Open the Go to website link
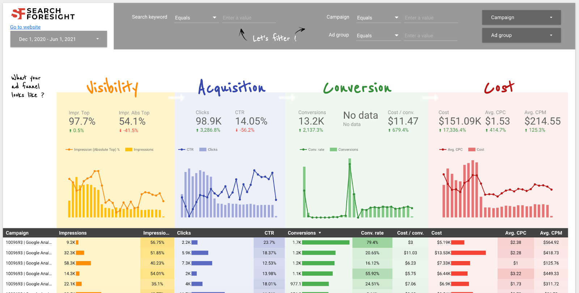Viewport: 579px width, 293px height. tap(25, 27)
